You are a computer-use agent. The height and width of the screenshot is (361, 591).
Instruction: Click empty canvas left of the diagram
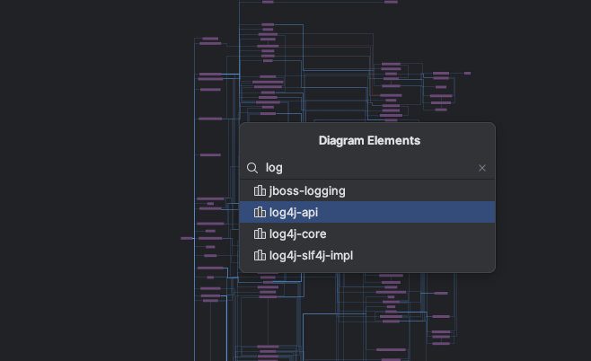[x=90, y=180]
